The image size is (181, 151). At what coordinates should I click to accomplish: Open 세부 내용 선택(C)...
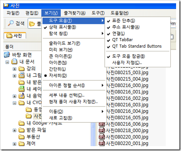click(74, 95)
